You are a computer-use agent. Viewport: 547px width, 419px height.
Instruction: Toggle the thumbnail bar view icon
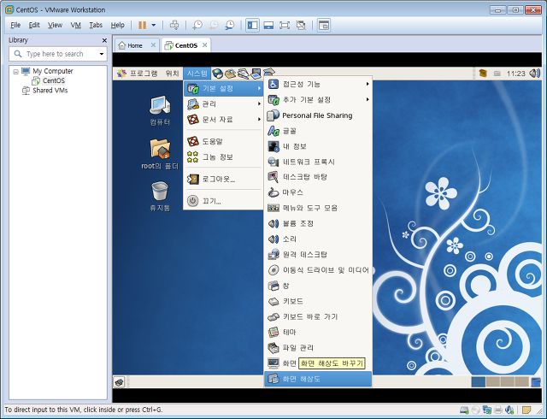[x=268, y=25]
